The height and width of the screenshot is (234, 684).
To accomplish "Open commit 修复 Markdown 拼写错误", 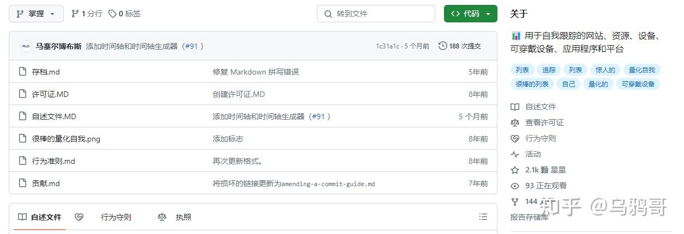I will pyautogui.click(x=256, y=72).
